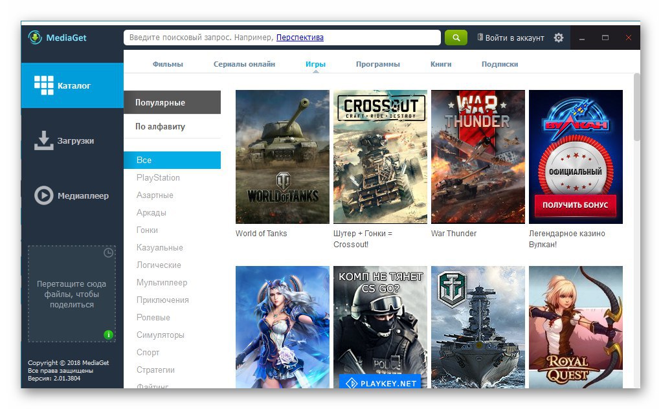
Task: Select the Азартные category
Action: click(155, 195)
